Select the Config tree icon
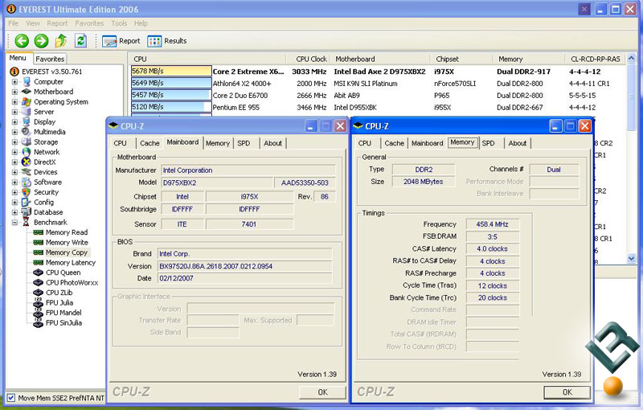The width and height of the screenshot is (643, 410). [x=27, y=202]
